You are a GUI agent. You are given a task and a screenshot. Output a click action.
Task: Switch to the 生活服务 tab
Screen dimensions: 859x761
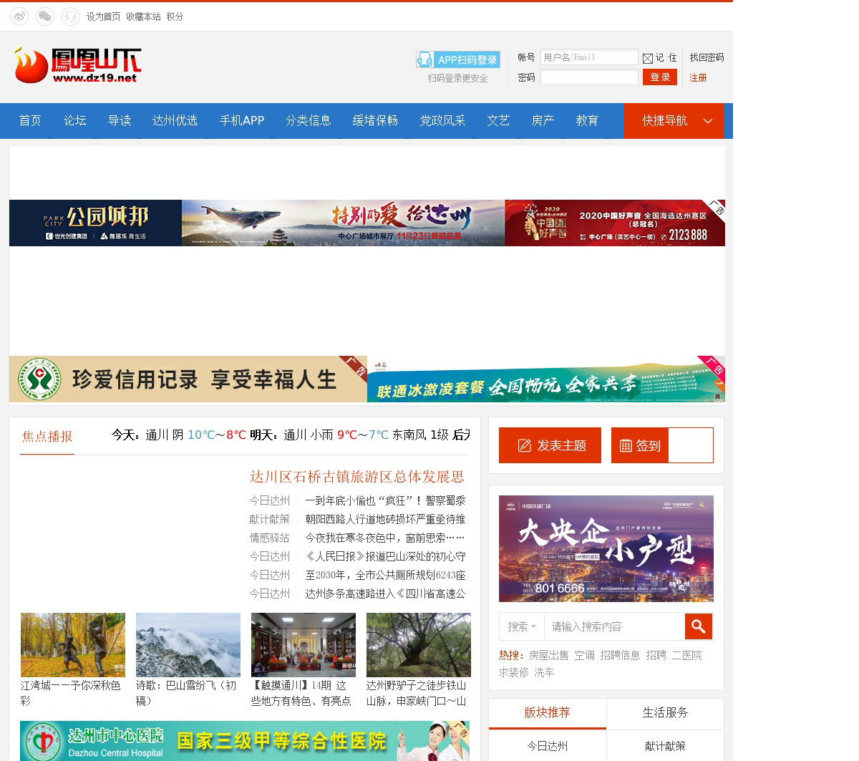(665, 712)
